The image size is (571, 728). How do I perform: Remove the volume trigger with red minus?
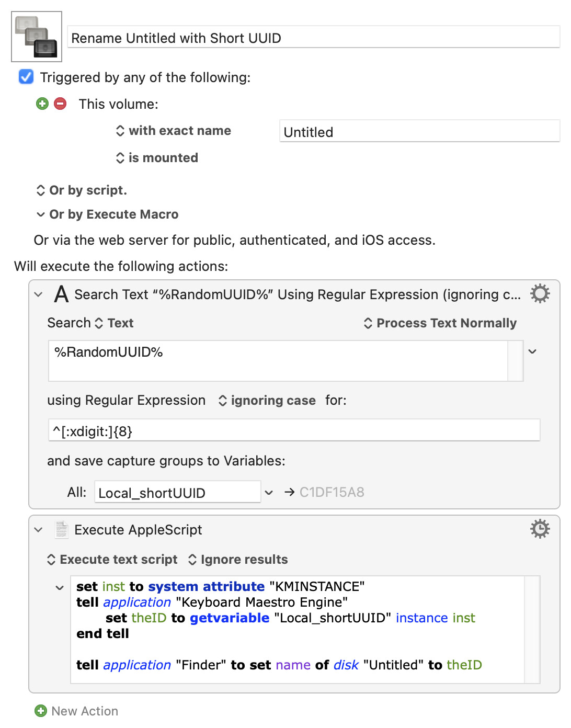[x=60, y=104]
